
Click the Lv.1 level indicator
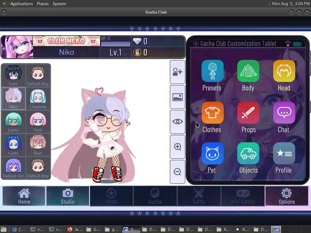115,52
